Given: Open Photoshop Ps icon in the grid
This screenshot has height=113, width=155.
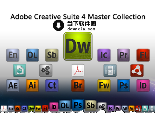Looking at the screenshot, I should click(124, 85).
